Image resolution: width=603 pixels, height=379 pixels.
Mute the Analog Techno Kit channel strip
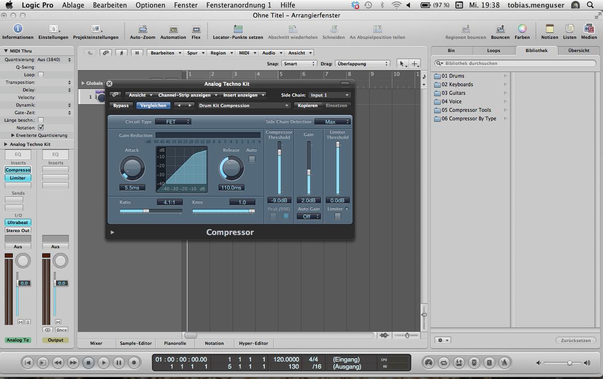coord(21,322)
